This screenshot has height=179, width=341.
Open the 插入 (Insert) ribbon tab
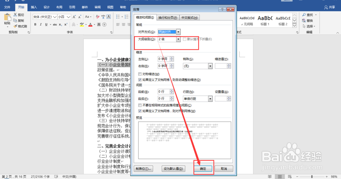34,7
